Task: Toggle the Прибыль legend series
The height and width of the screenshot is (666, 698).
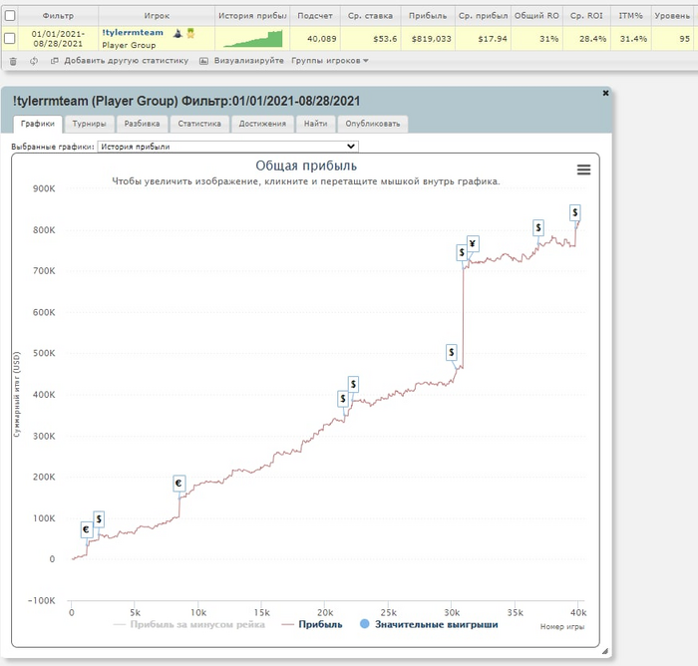Action: point(312,624)
